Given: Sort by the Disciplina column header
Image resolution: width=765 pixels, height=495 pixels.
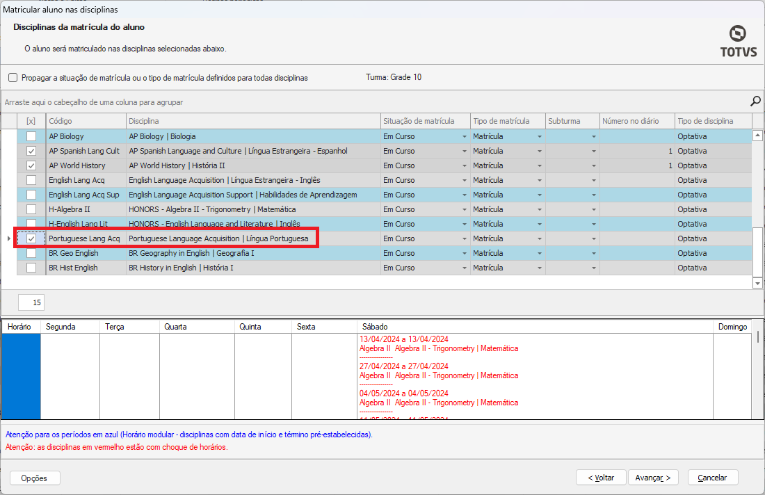Looking at the screenshot, I should click(253, 121).
